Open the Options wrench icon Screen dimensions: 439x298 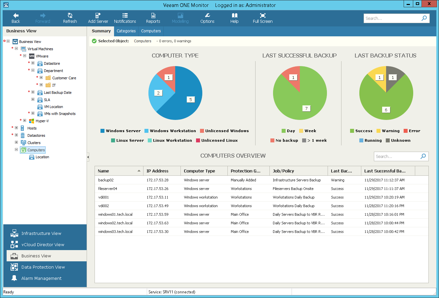[x=207, y=16]
